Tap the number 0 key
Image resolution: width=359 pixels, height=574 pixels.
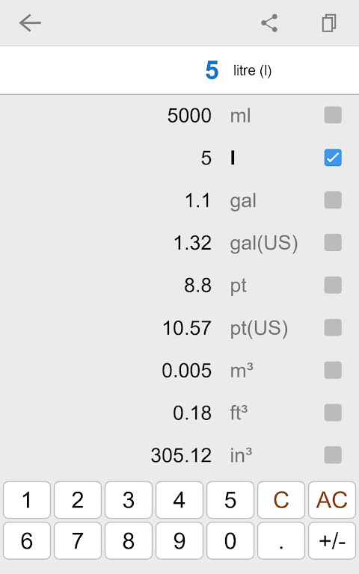pos(230,540)
